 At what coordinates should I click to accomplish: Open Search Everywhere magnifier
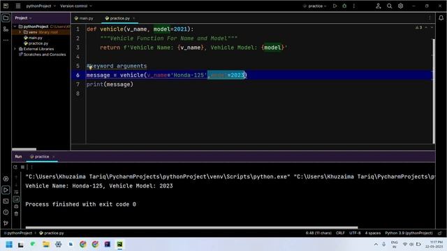pyautogui.click(x=389, y=6)
